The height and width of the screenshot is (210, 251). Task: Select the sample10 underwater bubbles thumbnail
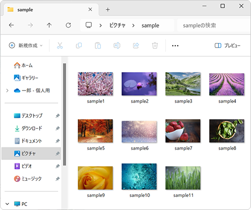[139, 176]
